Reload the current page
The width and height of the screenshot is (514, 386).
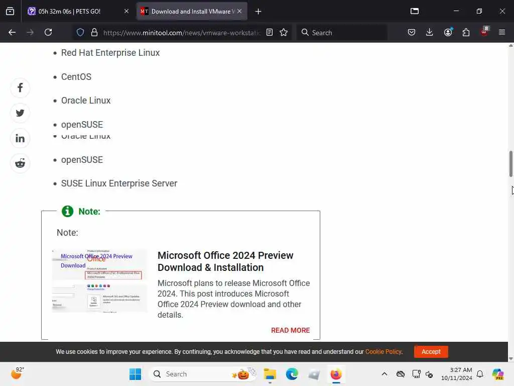pyautogui.click(x=48, y=32)
